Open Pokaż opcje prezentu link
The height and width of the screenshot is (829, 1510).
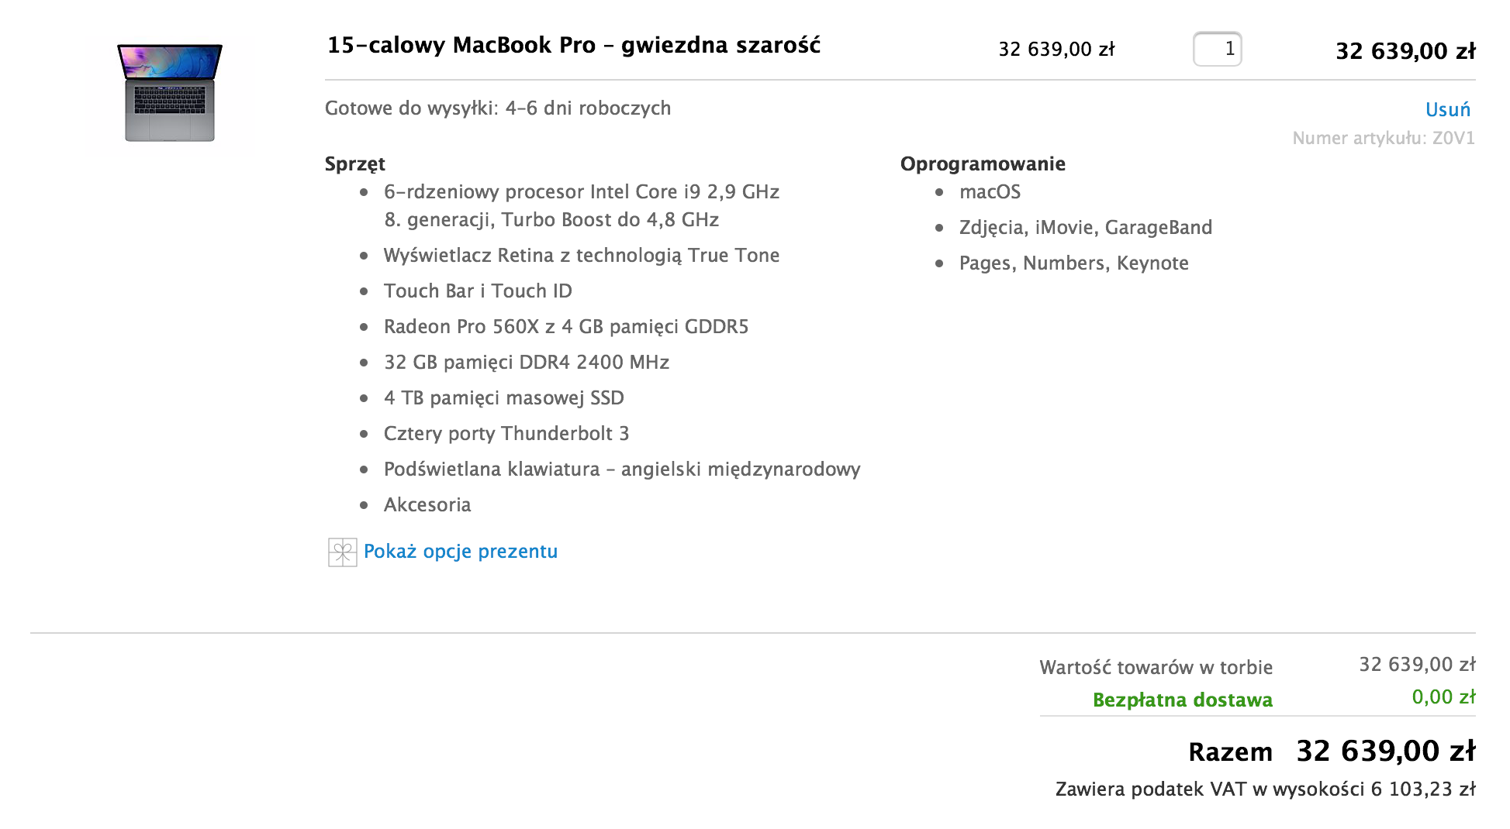coord(461,552)
